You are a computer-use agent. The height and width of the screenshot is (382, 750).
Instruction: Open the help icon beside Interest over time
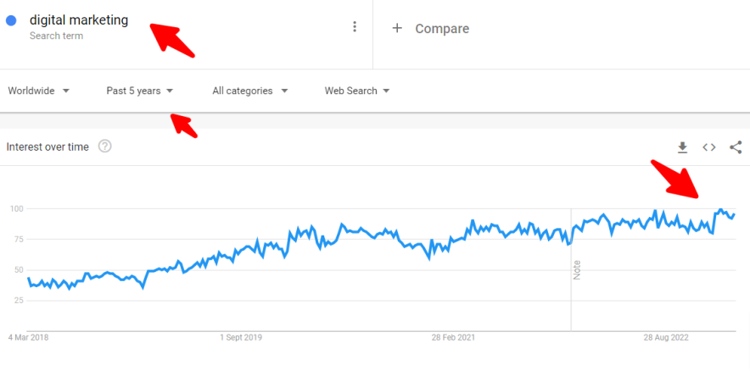point(104,147)
